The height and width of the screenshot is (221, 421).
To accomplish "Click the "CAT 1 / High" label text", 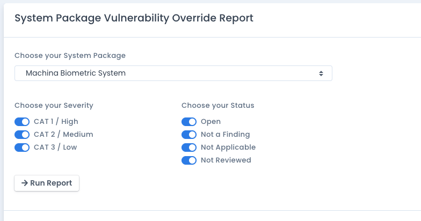I will 56,122.
